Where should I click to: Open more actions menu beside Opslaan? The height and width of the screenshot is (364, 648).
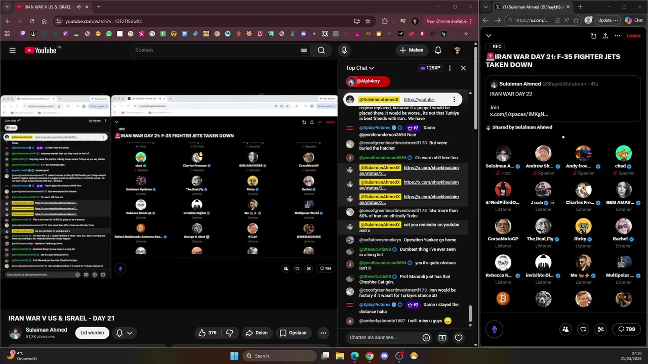pos(323,333)
